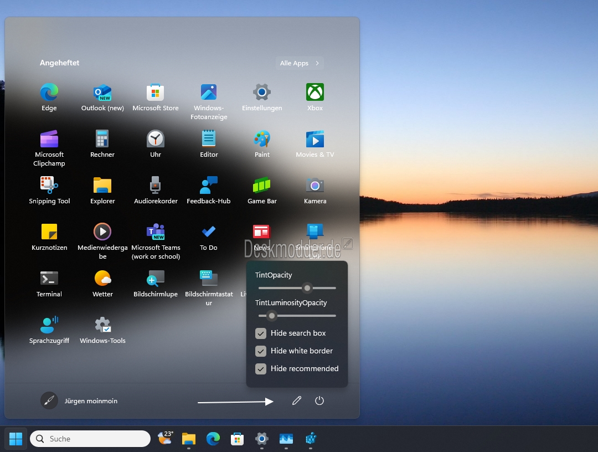
Task: Expand Alle Apps list
Action: (x=300, y=63)
